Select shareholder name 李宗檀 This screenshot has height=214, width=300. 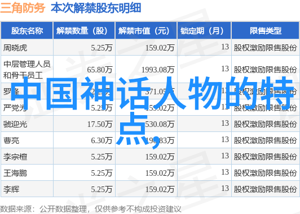click(15, 157)
